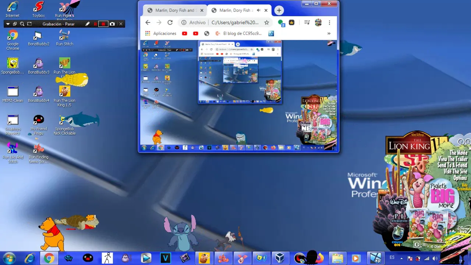Go back in Chrome
Screen dimensions: 471x265
tap(148, 22)
